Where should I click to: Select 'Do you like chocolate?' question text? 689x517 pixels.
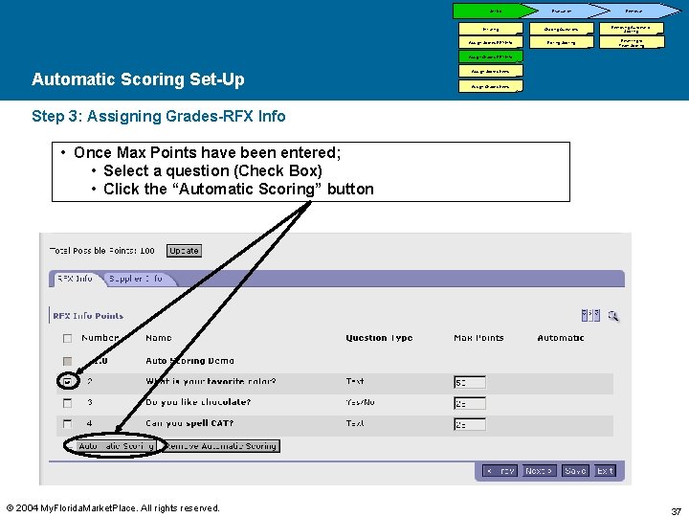click(198, 402)
